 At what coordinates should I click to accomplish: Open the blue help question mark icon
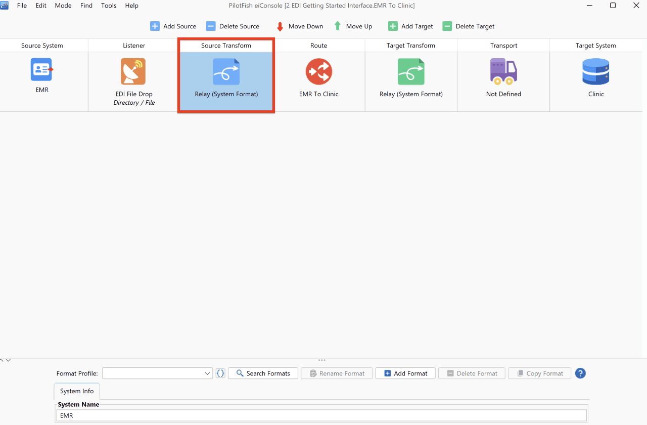click(x=580, y=373)
